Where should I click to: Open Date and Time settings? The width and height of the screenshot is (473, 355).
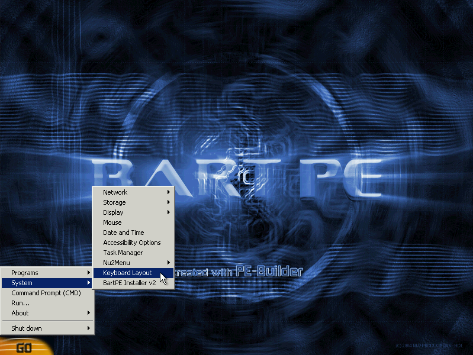(x=133, y=233)
